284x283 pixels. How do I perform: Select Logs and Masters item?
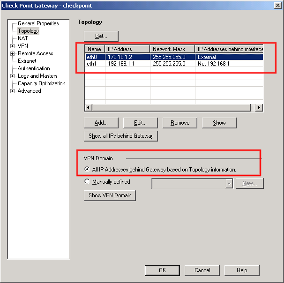tap(37, 76)
